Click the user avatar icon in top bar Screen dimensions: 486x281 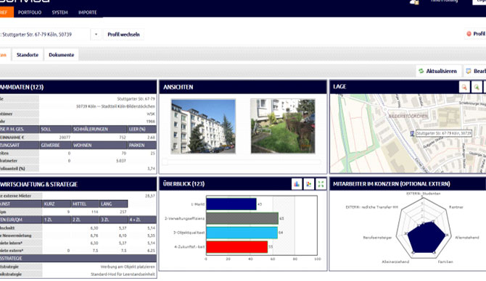click(x=414, y=2)
